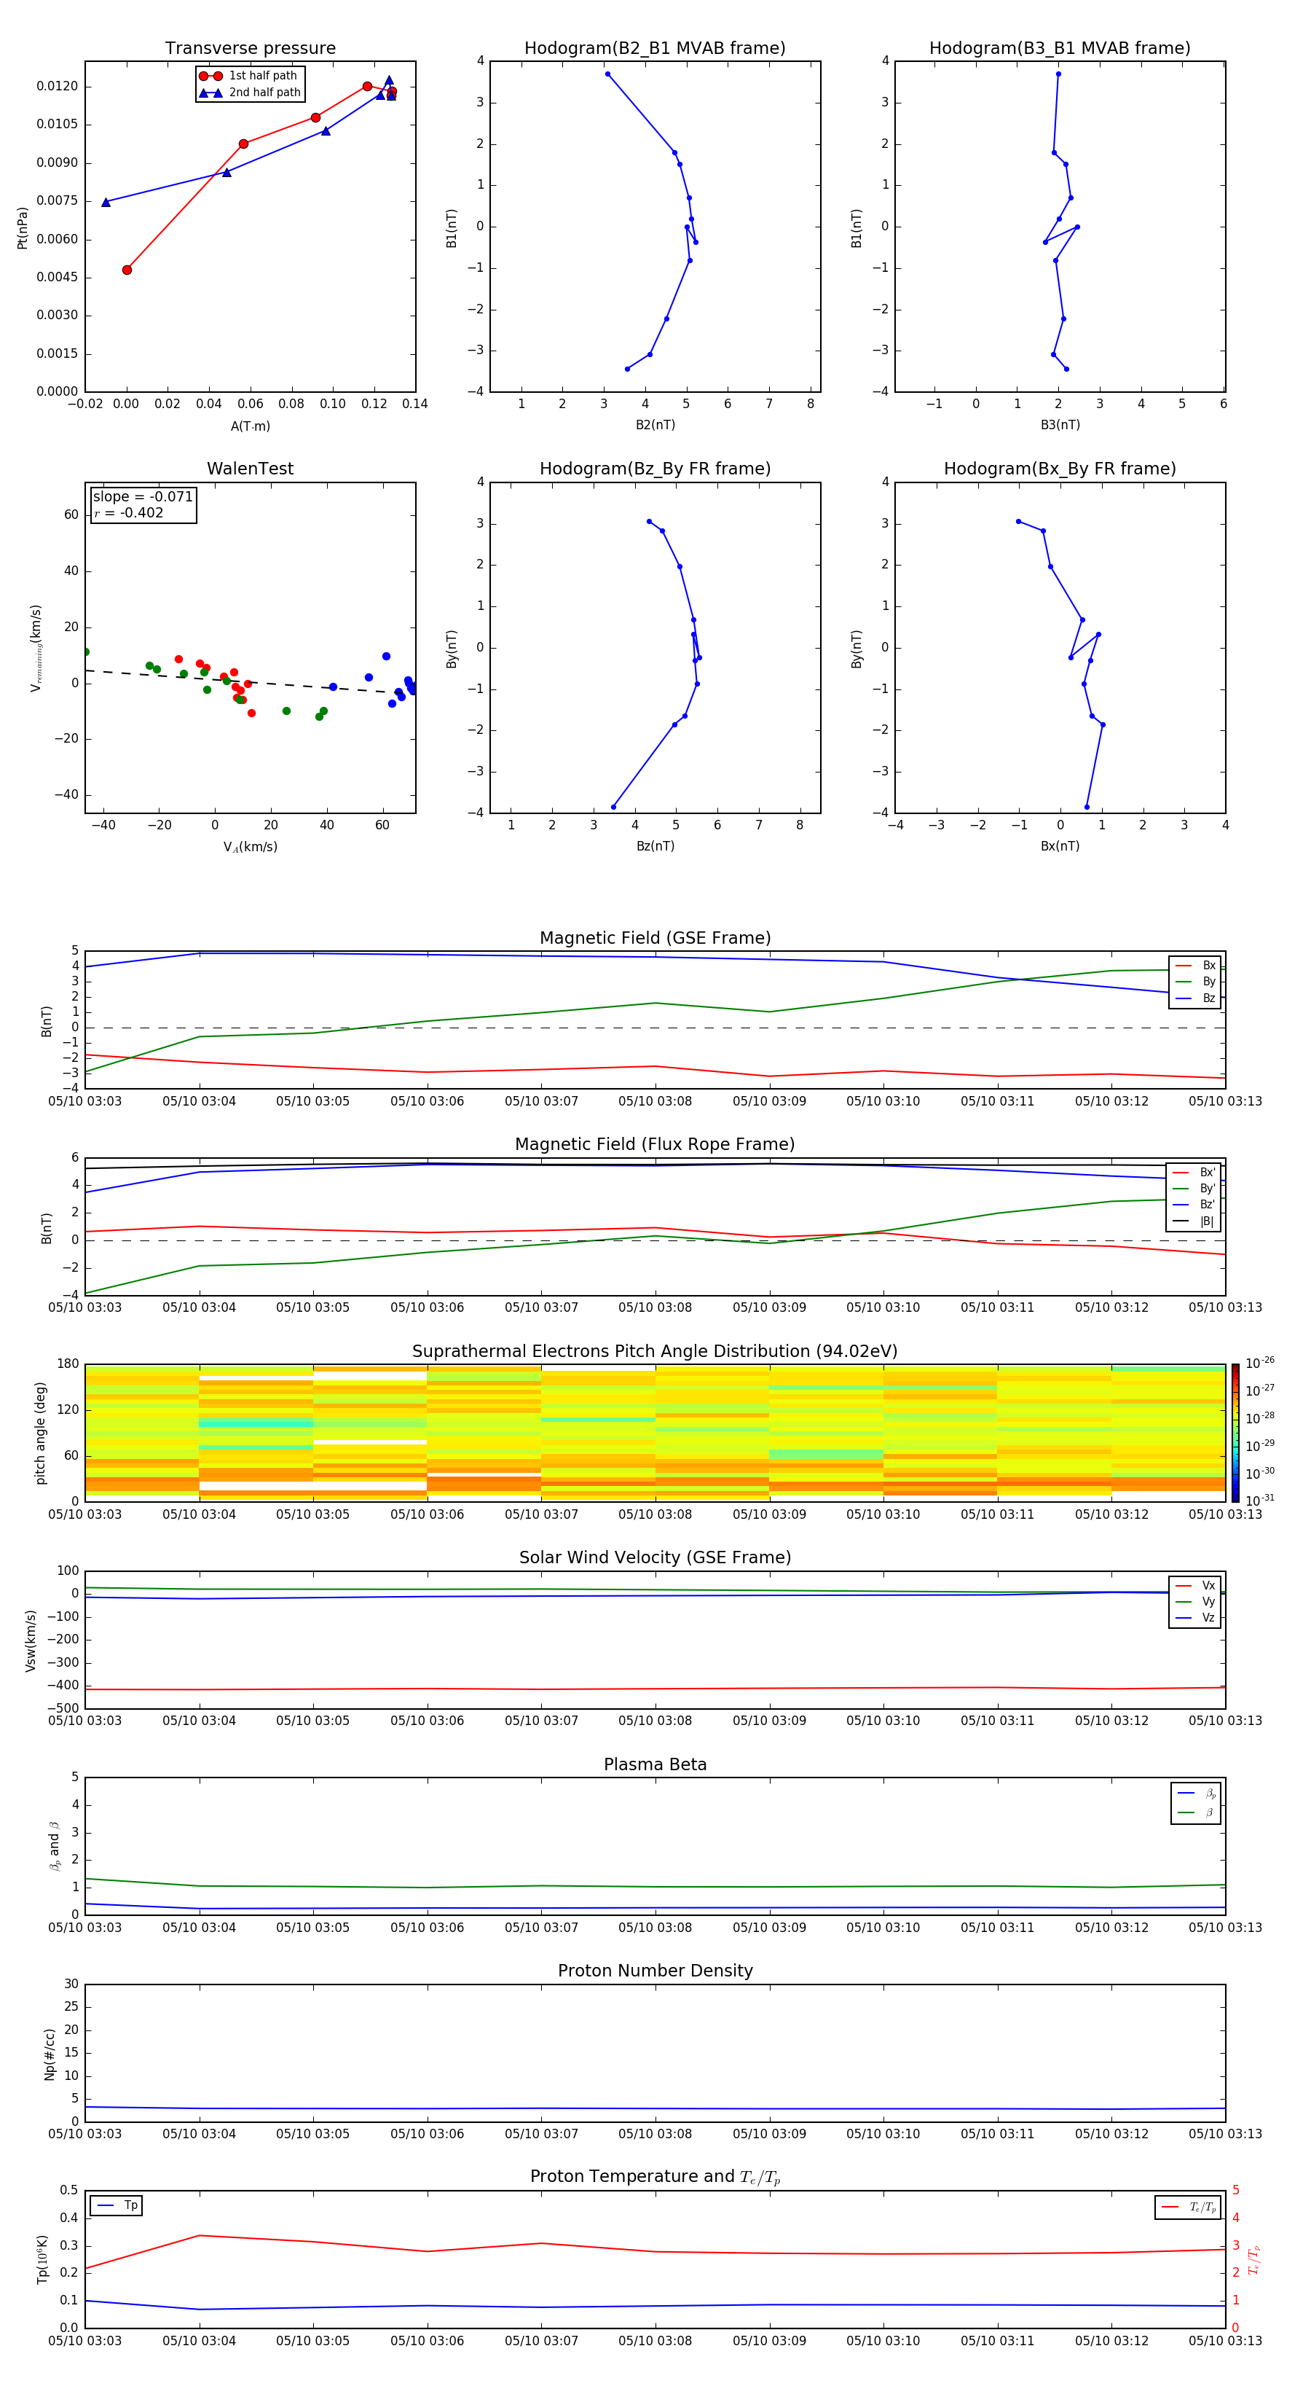This screenshot has width=1311, height=2405.
Task: Click the 'A(T·m)' x-axis label
Action: click(250, 426)
